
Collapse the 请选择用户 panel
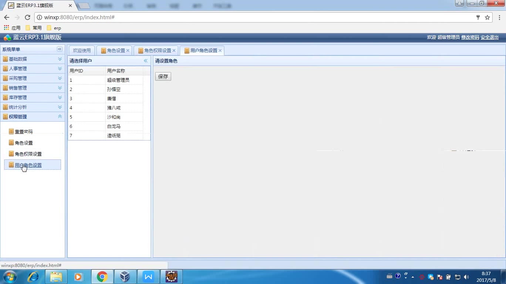pyautogui.click(x=146, y=61)
